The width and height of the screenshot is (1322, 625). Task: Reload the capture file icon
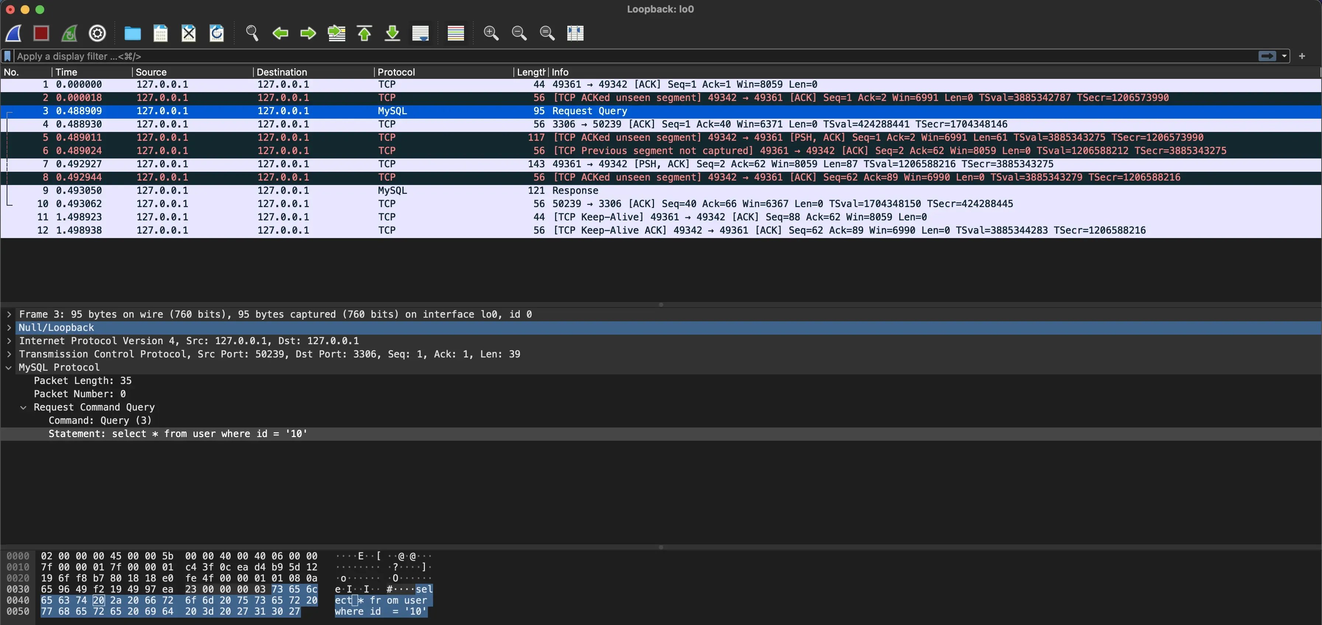tap(217, 33)
